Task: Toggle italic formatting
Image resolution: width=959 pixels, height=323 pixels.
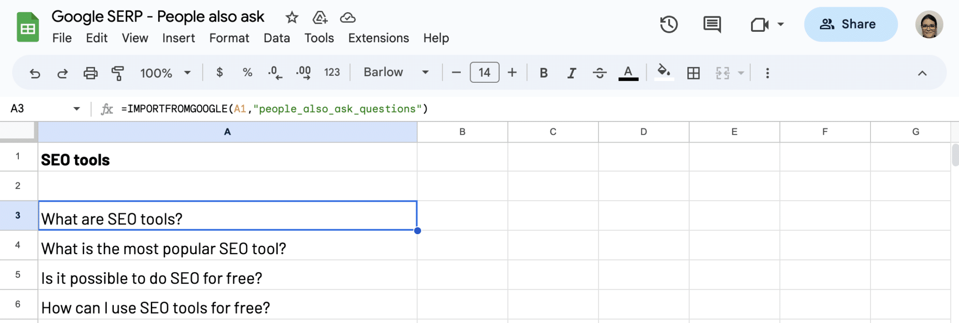Action: 571,73
